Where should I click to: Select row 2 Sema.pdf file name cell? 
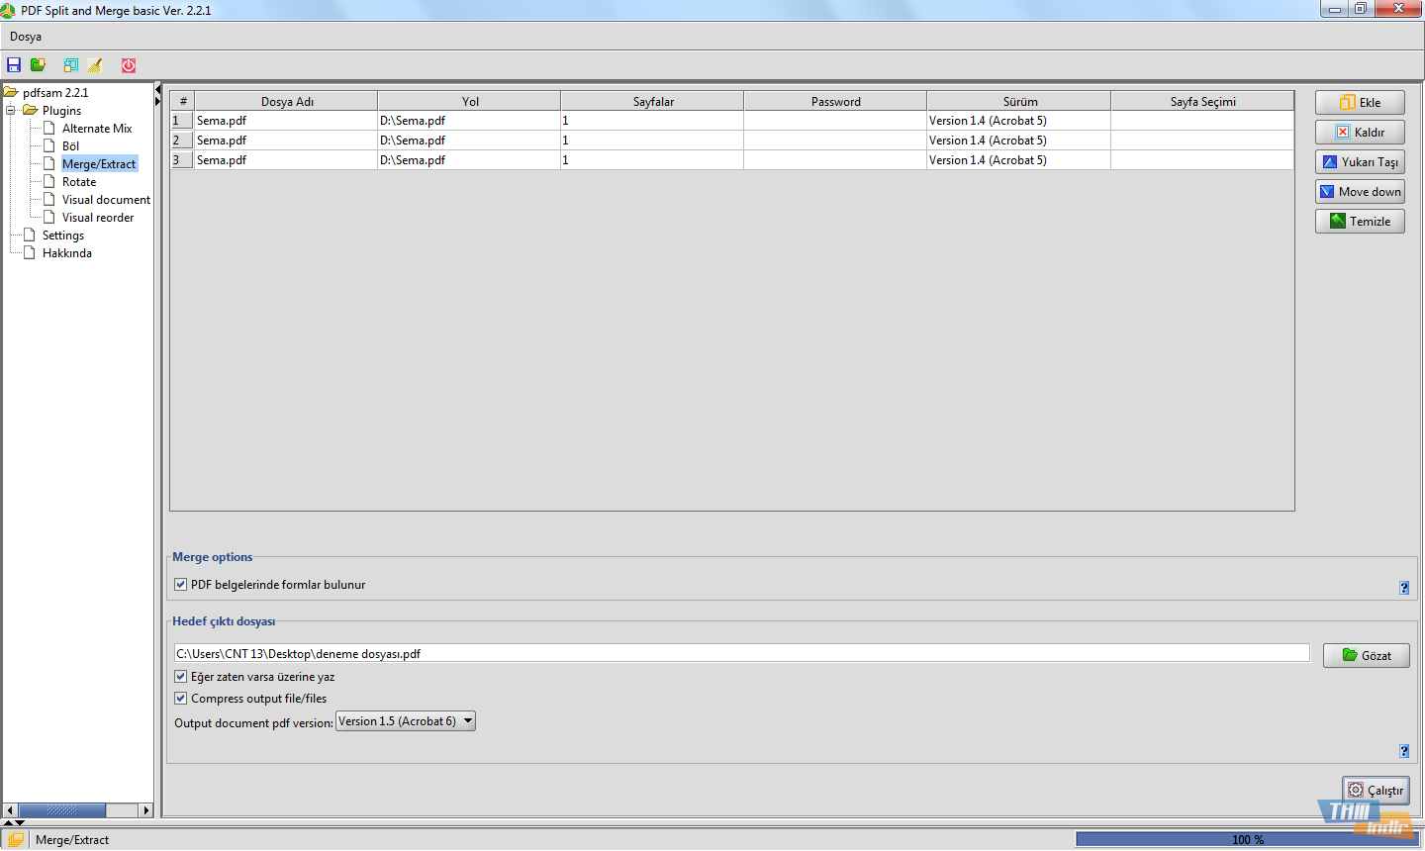click(286, 141)
